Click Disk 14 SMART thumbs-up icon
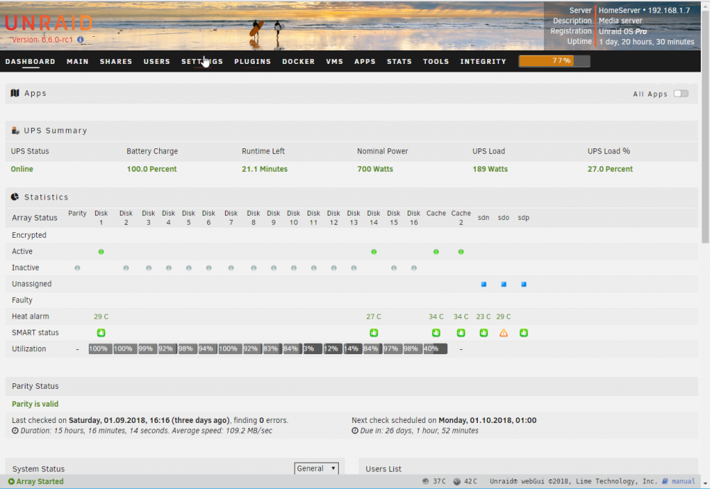710x489 pixels. (x=373, y=333)
